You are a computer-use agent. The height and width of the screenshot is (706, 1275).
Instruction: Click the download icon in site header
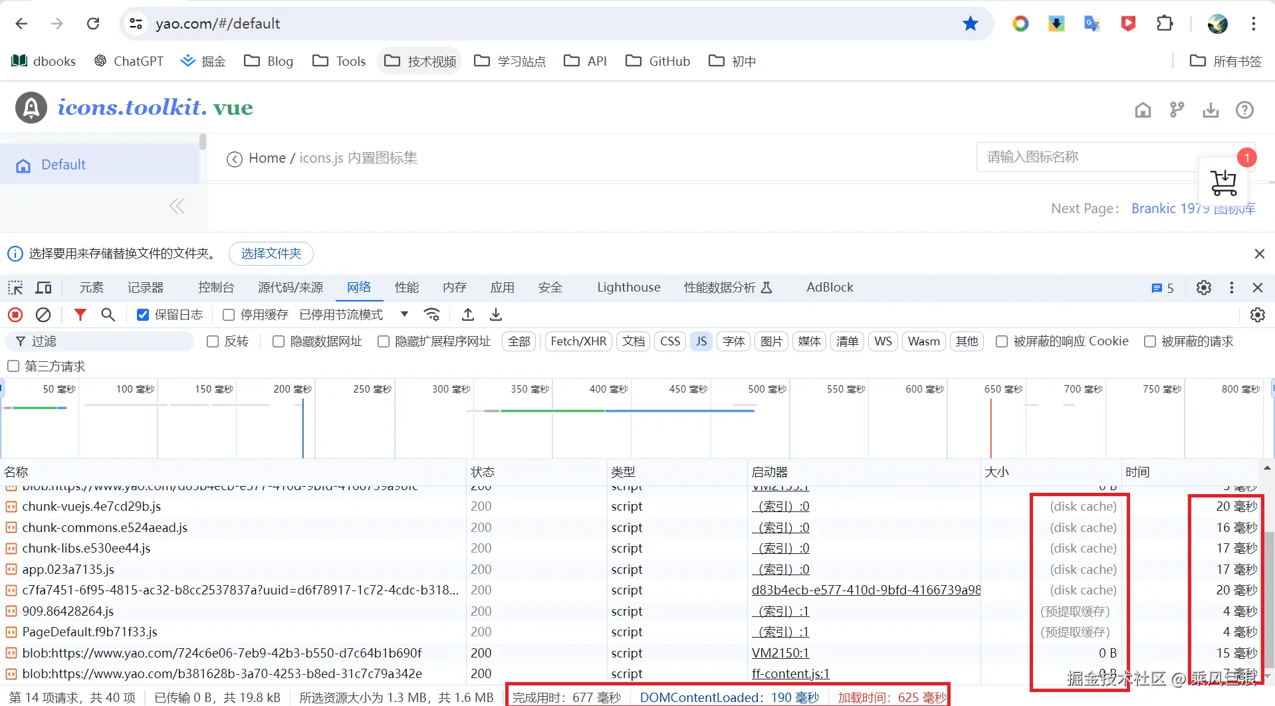(x=1211, y=110)
